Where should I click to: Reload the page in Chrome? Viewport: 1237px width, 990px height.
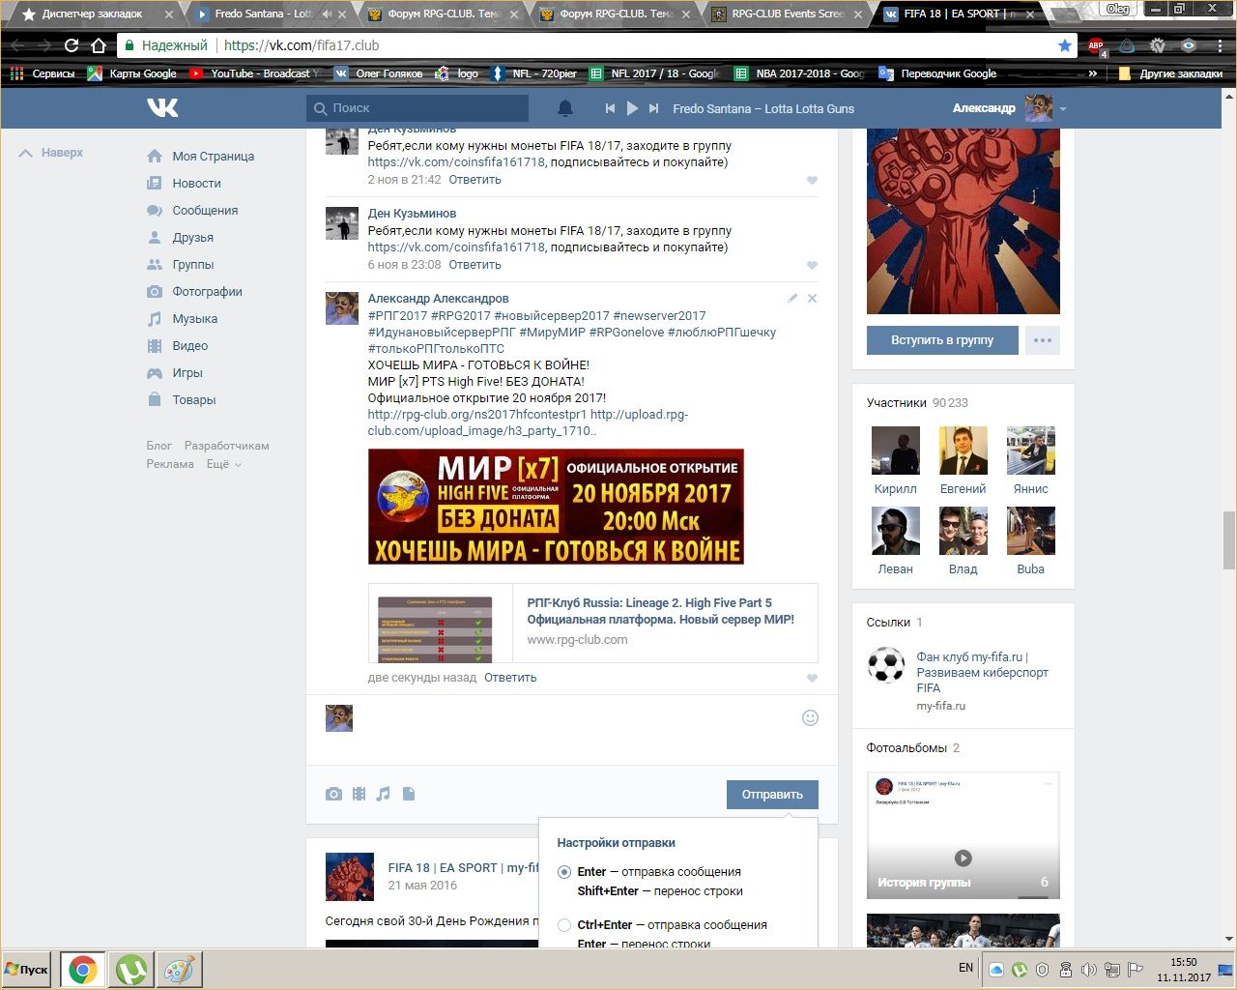point(71,45)
